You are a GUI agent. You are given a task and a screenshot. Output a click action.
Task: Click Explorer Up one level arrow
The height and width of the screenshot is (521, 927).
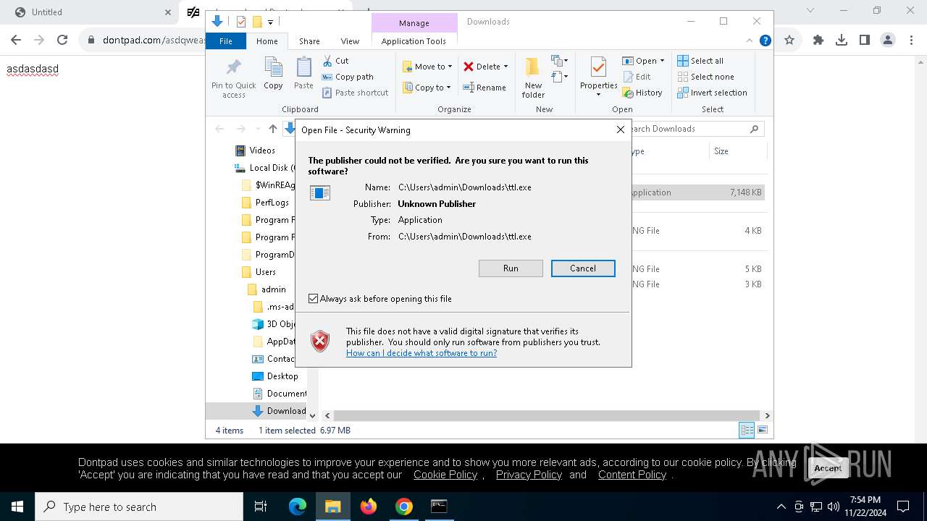coord(273,129)
